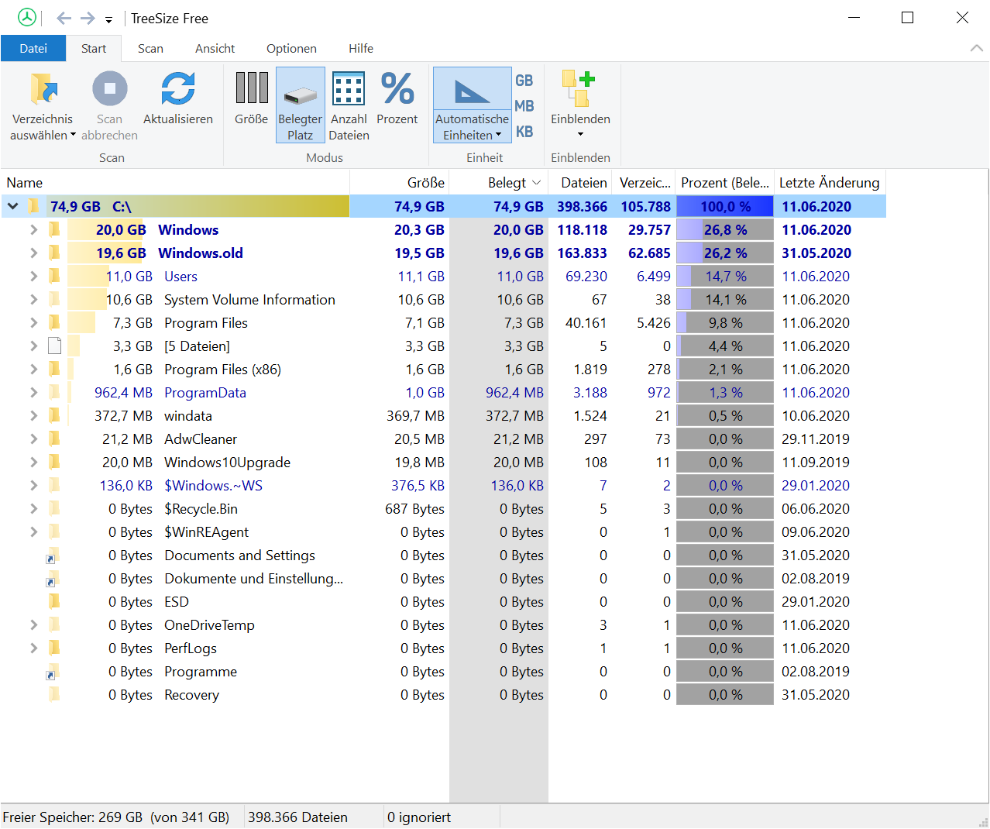Select the $Recycle.Bin row
This screenshot has width=990, height=829.
click(x=443, y=508)
